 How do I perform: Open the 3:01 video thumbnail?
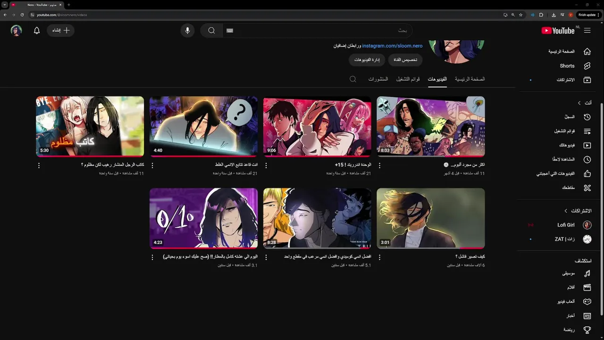coord(430,218)
